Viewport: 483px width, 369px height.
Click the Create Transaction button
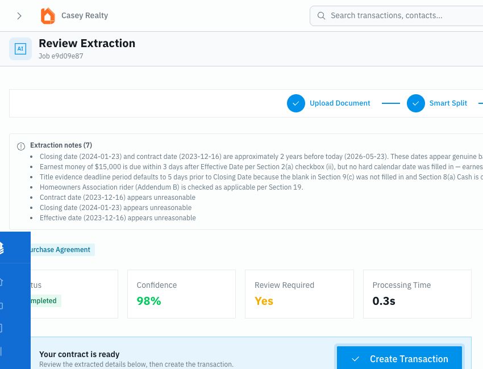(399, 358)
